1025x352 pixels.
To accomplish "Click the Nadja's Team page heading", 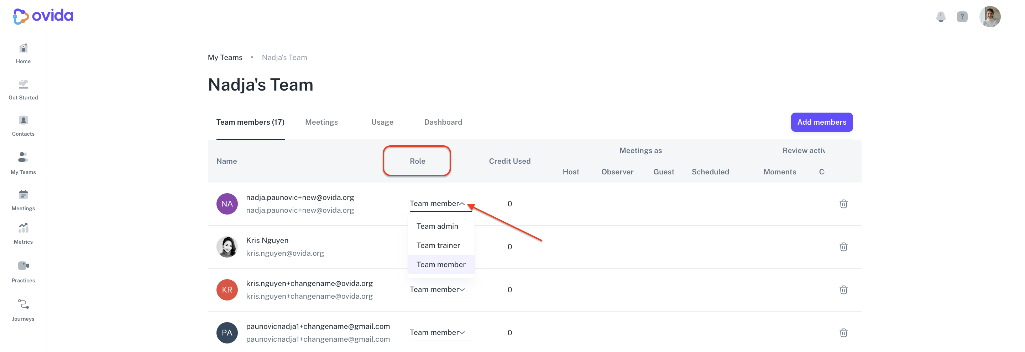I will tap(260, 85).
